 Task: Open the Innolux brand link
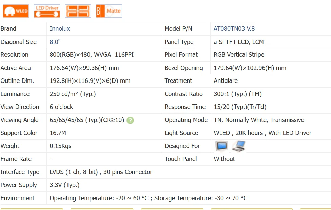tap(60, 29)
